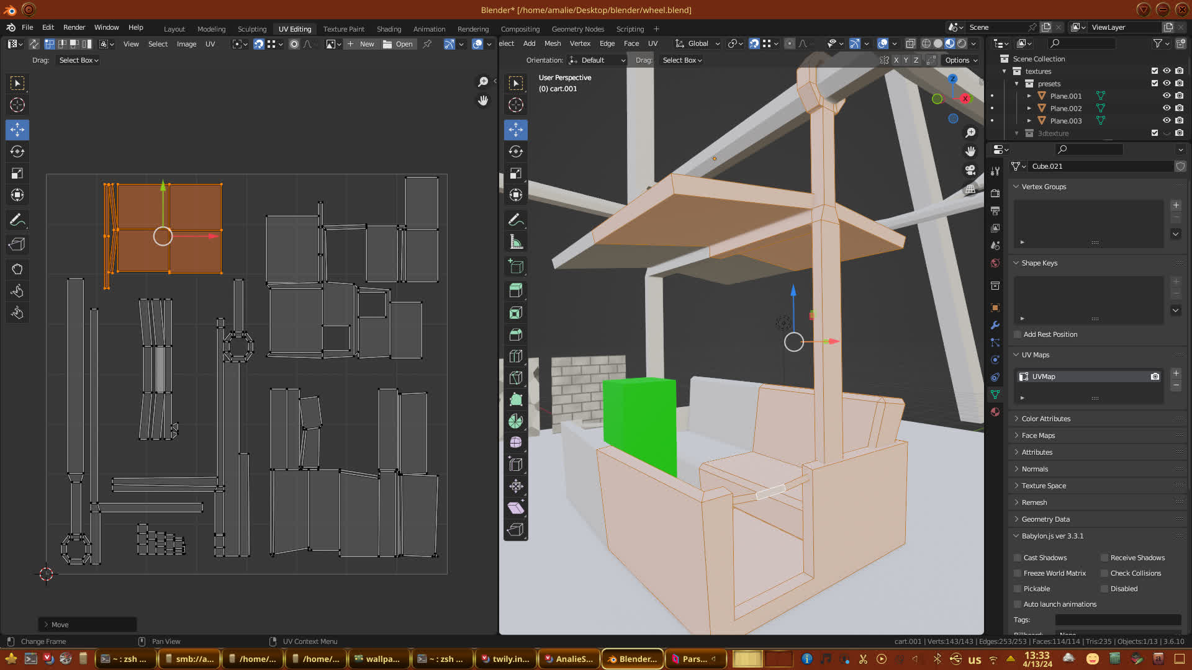Screen dimensions: 1192x670
Task: Open the Render menu
Action: (x=74, y=27)
